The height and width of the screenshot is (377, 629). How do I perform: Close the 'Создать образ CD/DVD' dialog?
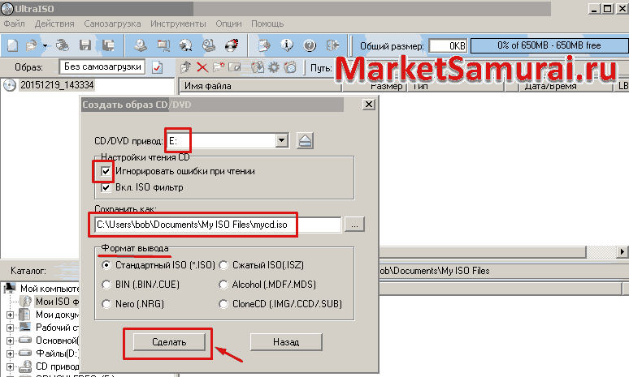pos(369,105)
